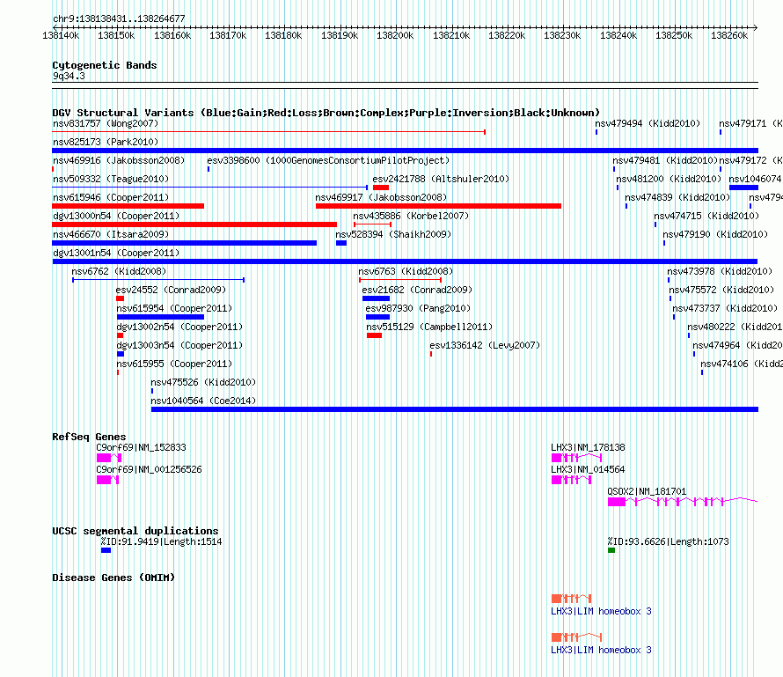Screen dimensions: 783x677
Task: Click the lower OMIM LHX3 orange gene glyph
Action: tap(577, 637)
